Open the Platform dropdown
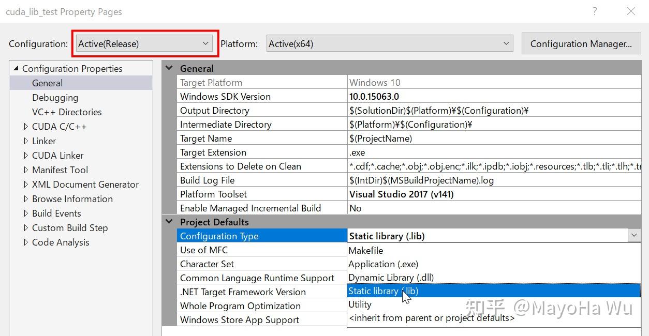The height and width of the screenshot is (336, 649). tap(389, 44)
